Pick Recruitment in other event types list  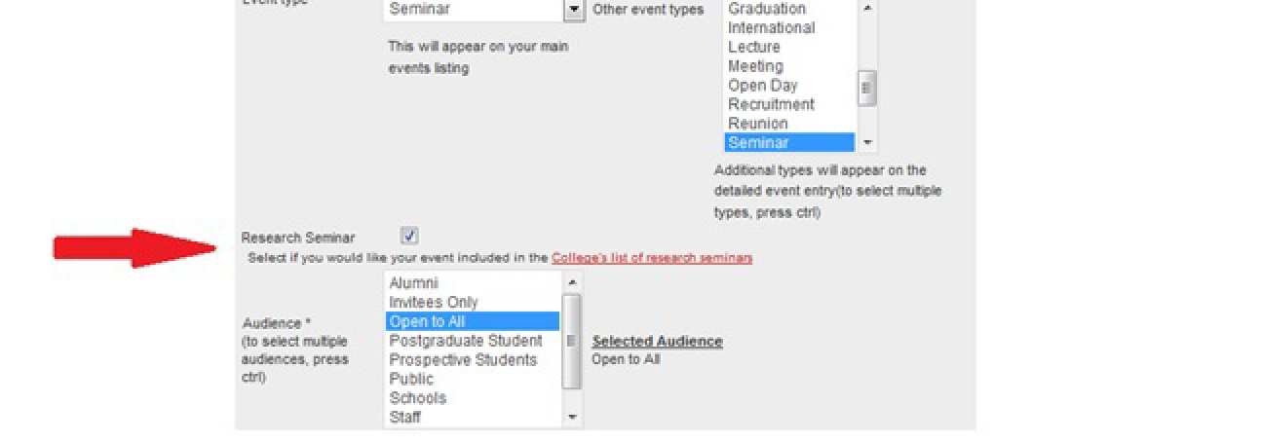click(x=771, y=104)
